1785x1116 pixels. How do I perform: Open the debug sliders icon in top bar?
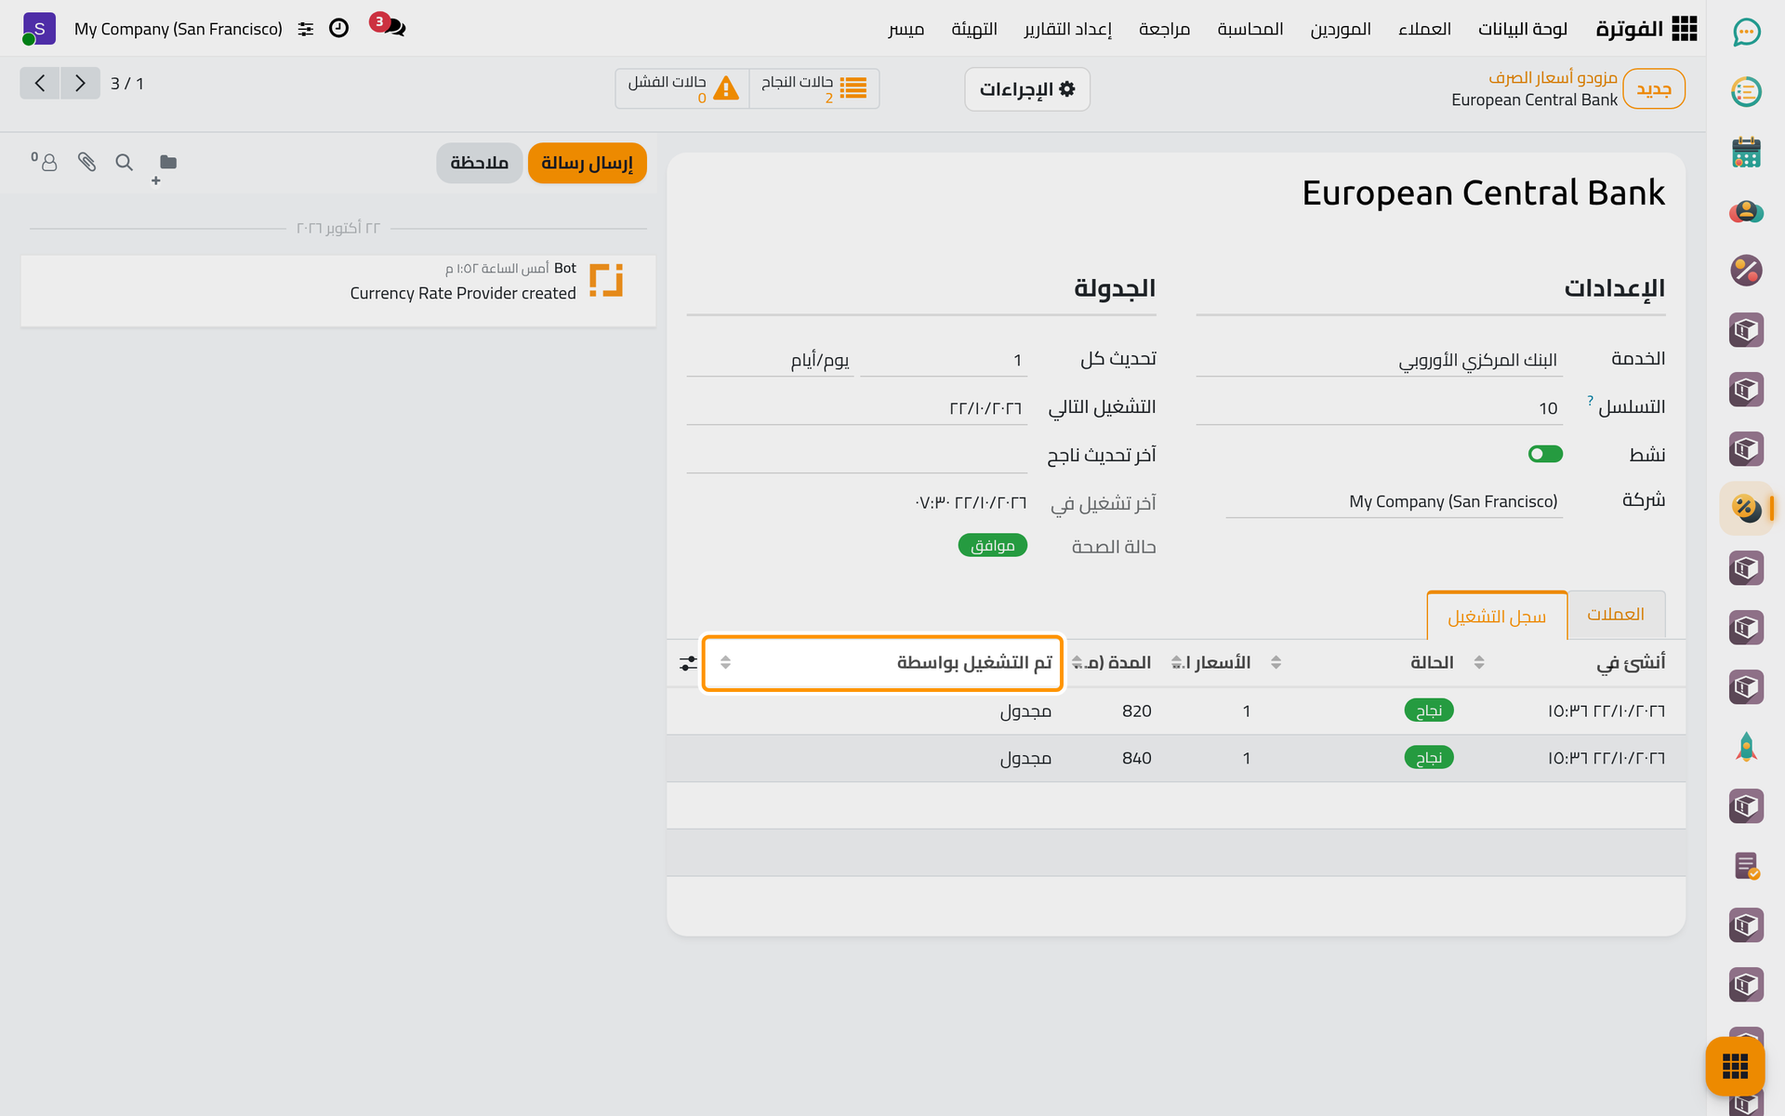[306, 29]
